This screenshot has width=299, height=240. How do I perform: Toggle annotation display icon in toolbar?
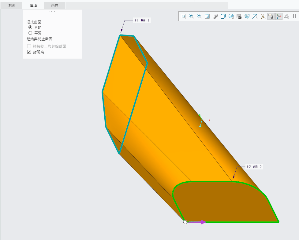[x=271, y=16]
